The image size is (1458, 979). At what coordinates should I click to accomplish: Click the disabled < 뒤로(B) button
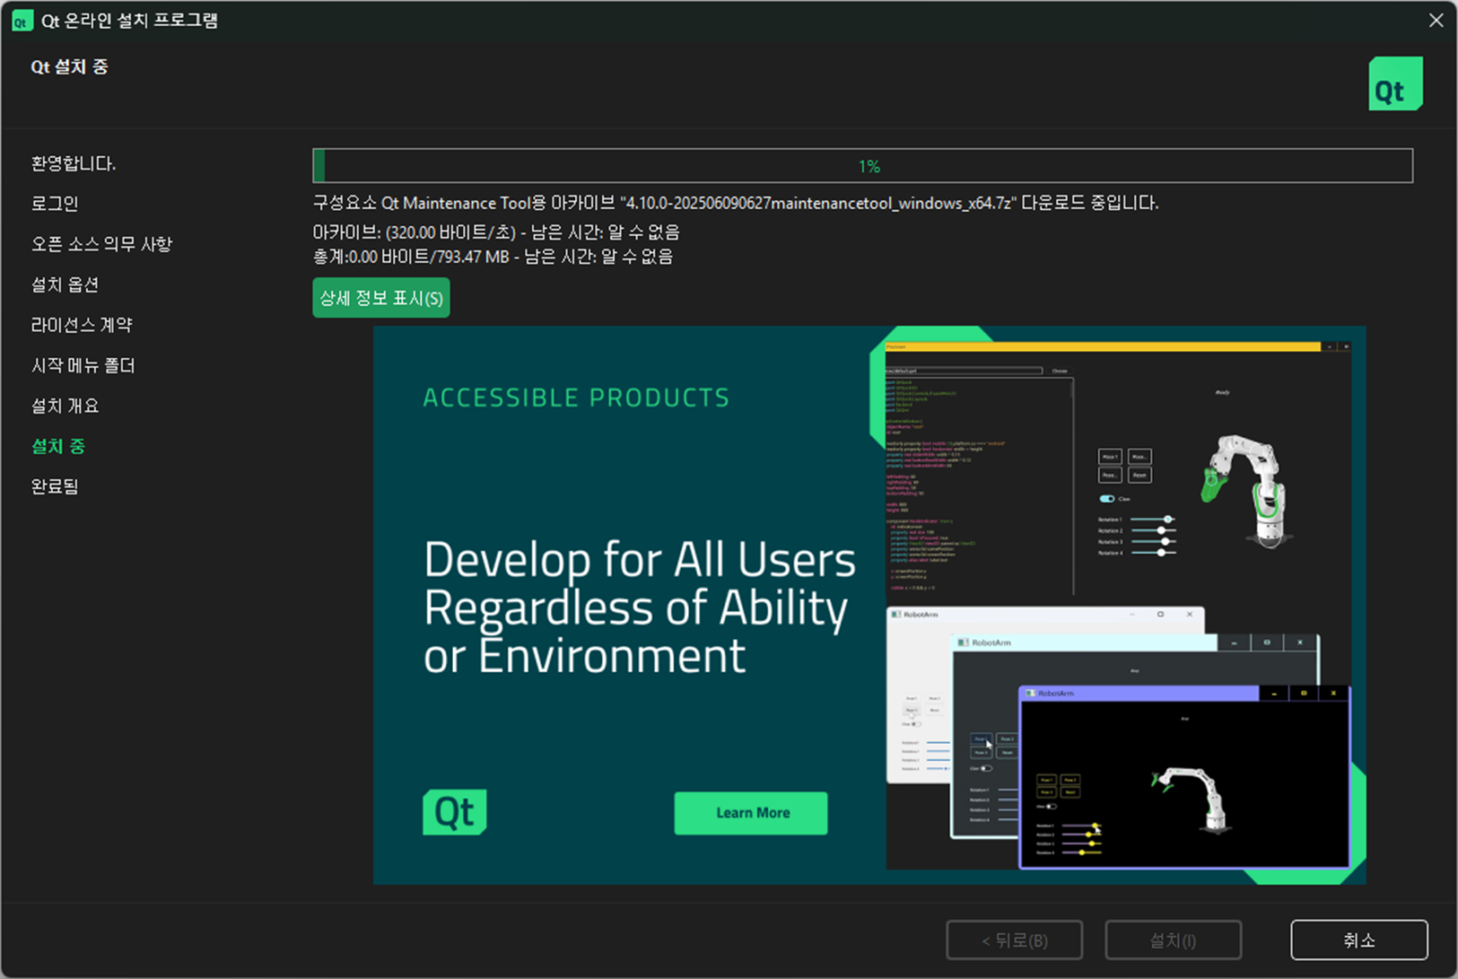tap(1015, 940)
